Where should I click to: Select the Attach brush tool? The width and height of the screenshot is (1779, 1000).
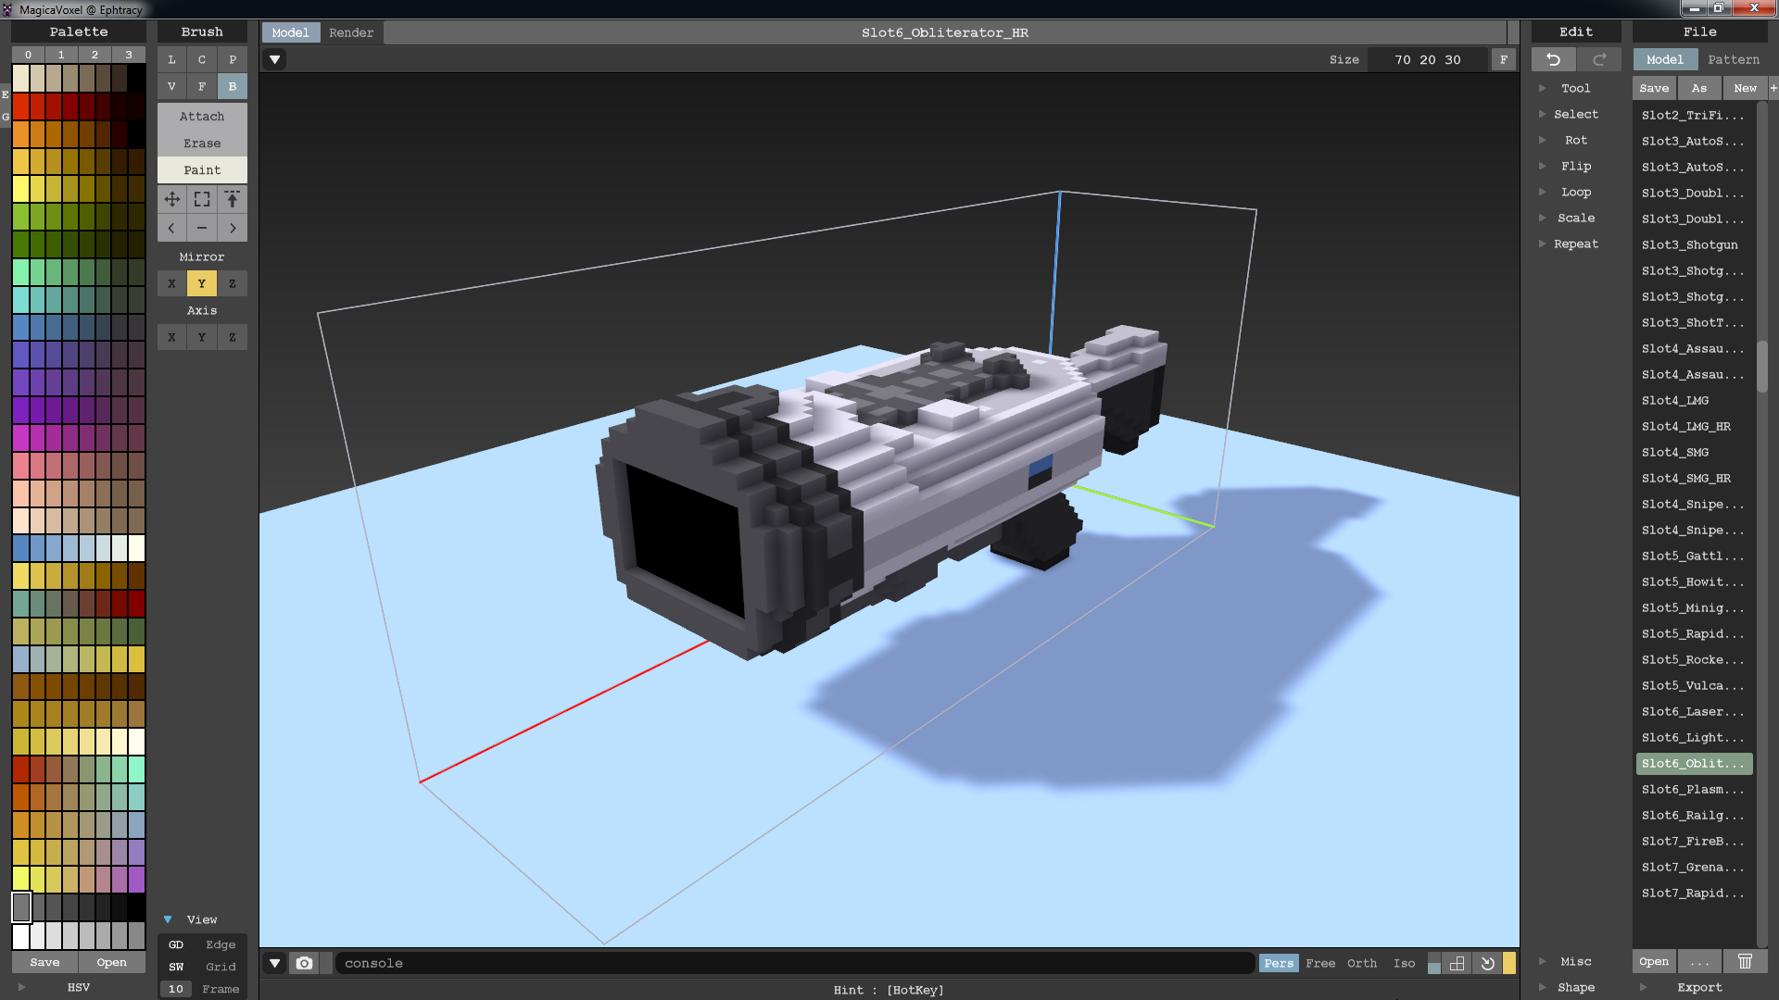click(x=202, y=116)
